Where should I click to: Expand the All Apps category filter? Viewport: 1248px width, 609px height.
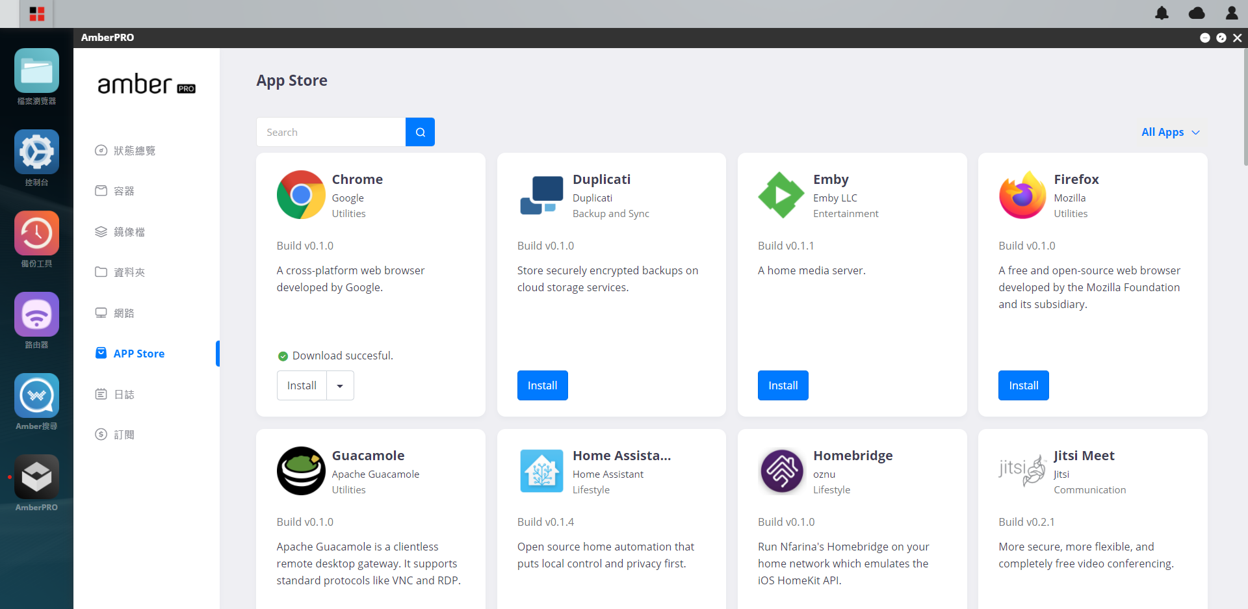(1171, 132)
